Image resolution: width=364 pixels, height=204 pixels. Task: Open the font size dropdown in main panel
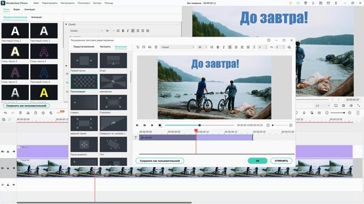pos(110,31)
